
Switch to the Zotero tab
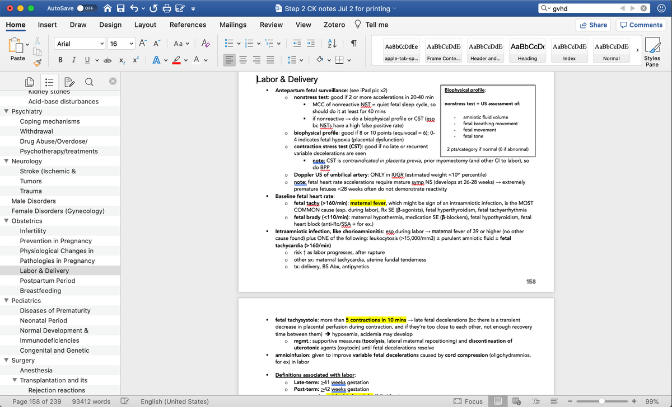[x=334, y=25]
